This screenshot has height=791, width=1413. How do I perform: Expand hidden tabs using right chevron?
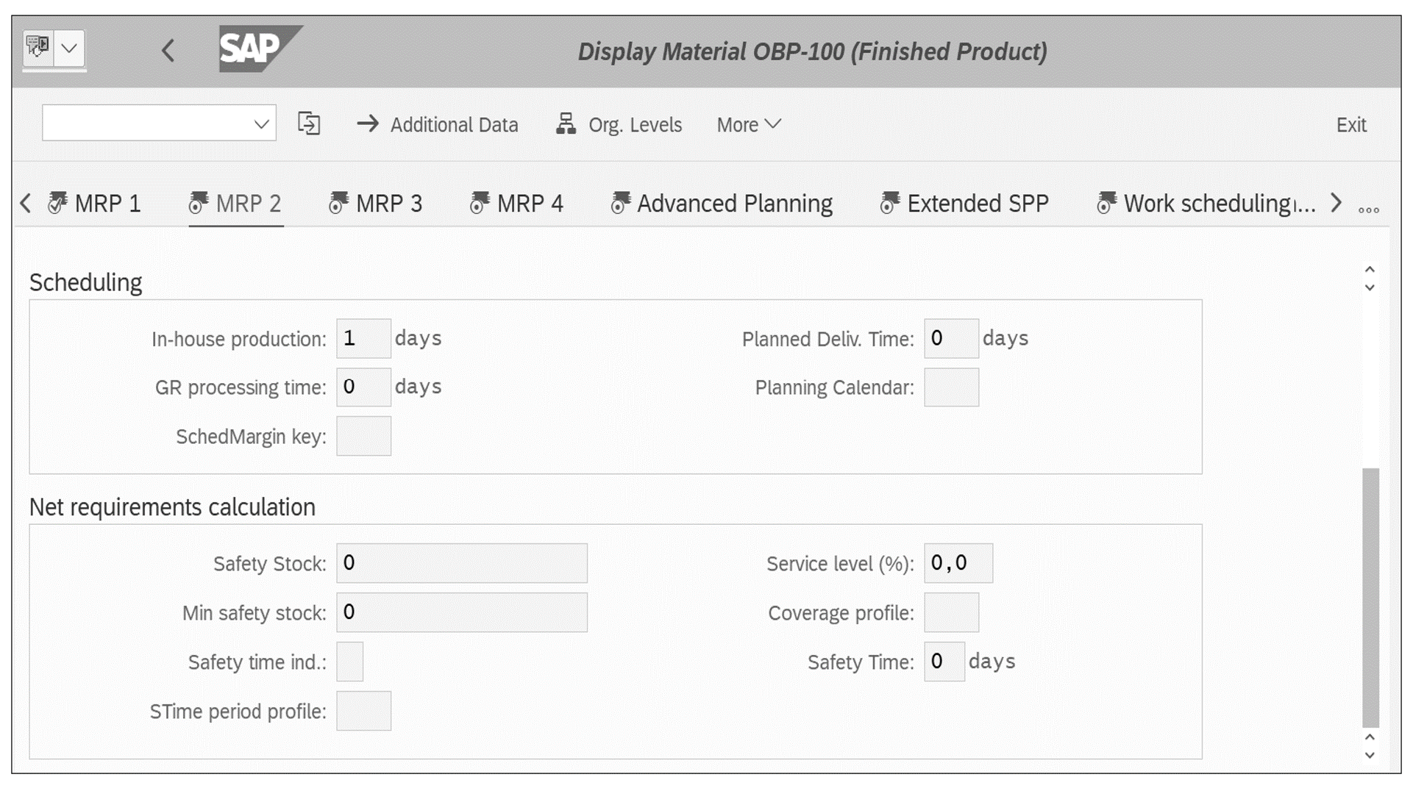pyautogui.click(x=1335, y=203)
